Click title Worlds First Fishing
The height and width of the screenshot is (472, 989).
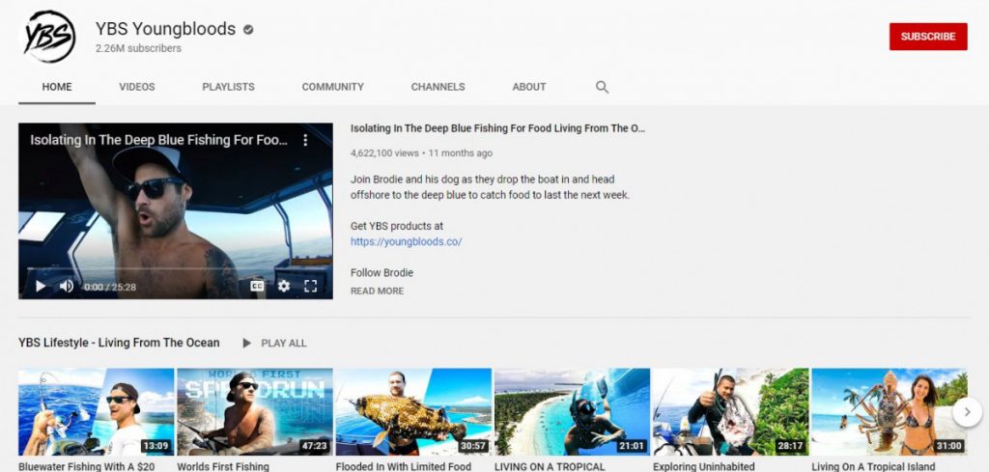pyautogui.click(x=223, y=466)
